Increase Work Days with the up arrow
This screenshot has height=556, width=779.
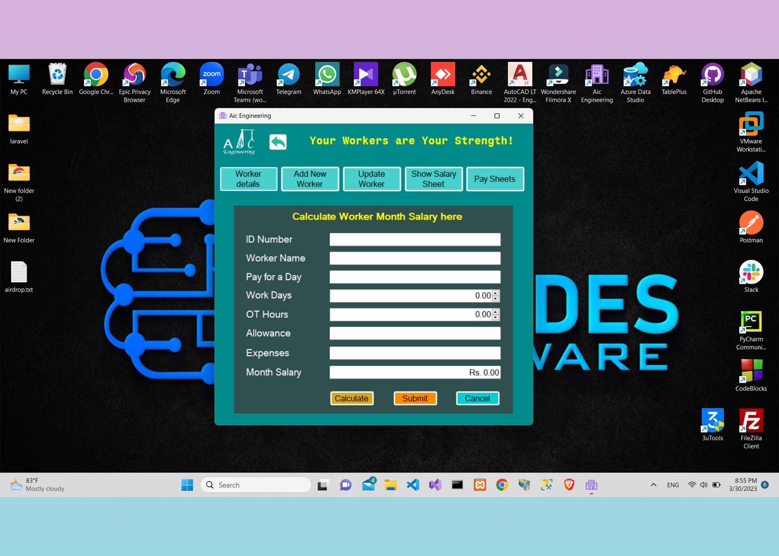(x=496, y=292)
